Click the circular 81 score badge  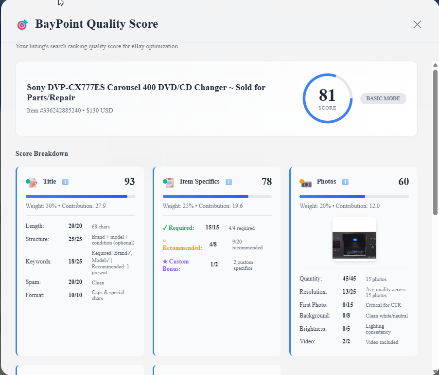[327, 98]
